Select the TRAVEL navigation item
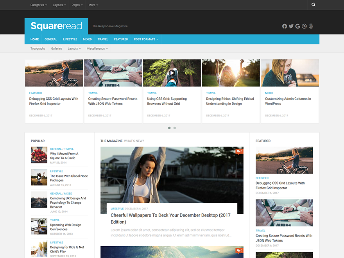This screenshot has width=344, height=258. (x=102, y=39)
